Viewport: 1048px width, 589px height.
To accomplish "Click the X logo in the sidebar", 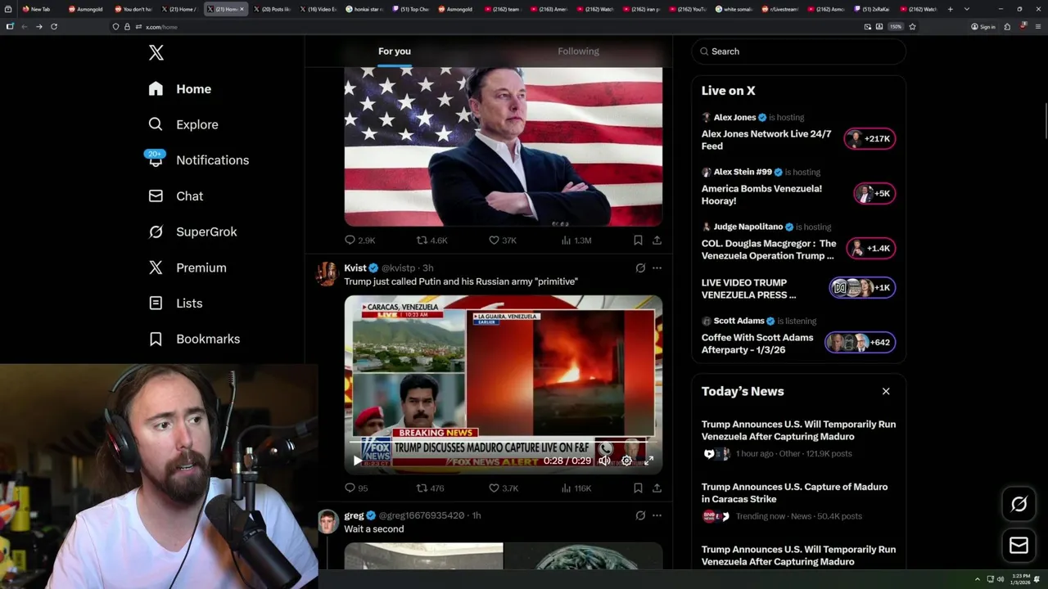I will point(156,53).
